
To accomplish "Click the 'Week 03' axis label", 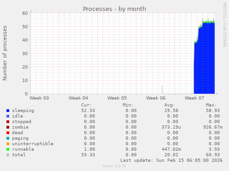I will coord(39,98).
